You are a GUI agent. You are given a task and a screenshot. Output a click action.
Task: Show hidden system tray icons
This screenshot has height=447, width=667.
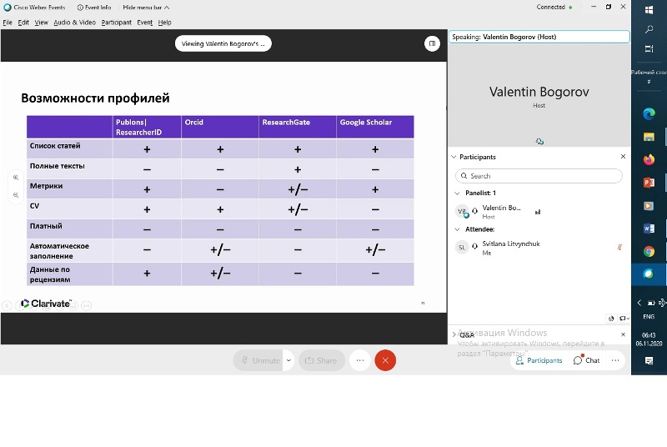tap(639, 303)
